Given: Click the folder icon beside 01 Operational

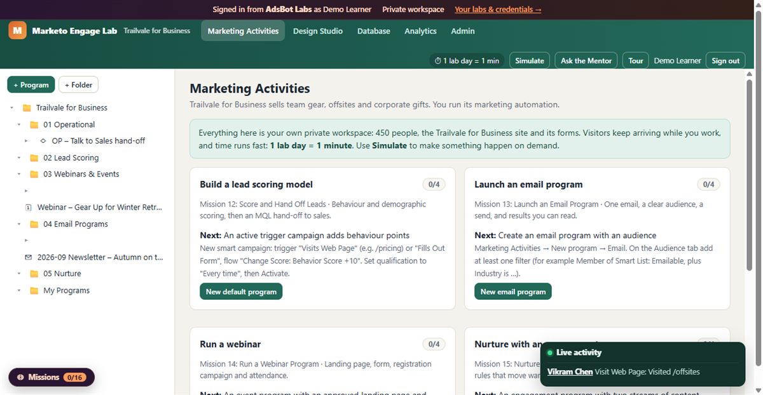Looking at the screenshot, I should [34, 125].
